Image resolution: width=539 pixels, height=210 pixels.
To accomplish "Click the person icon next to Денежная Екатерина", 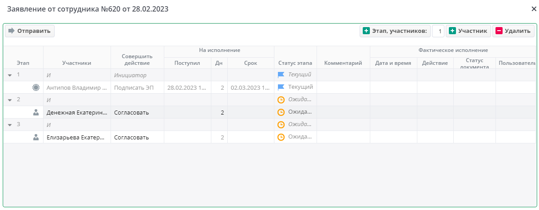I will pyautogui.click(x=36, y=112).
